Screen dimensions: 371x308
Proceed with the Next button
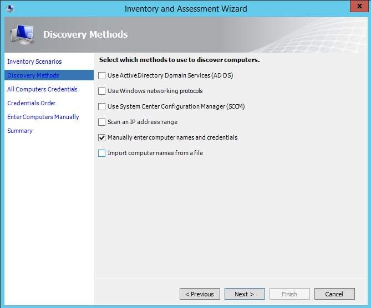(x=244, y=294)
